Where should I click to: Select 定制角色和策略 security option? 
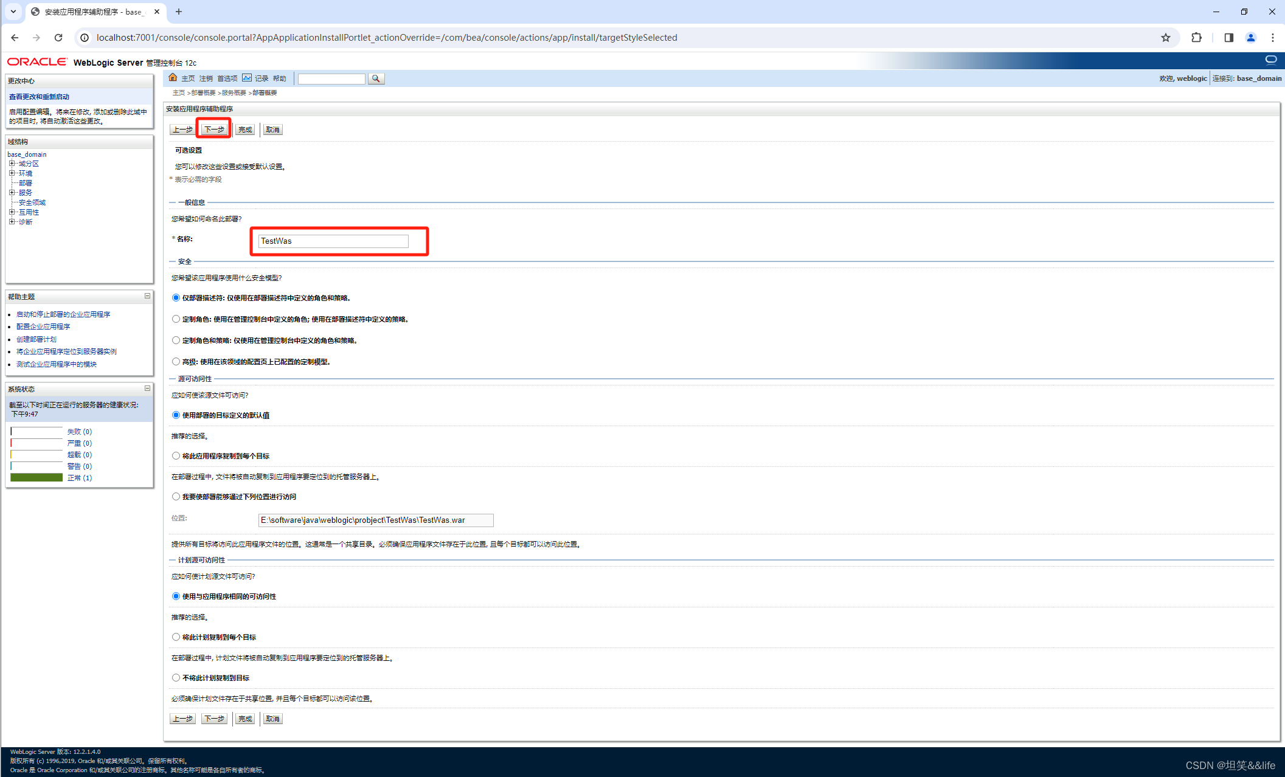coord(176,340)
